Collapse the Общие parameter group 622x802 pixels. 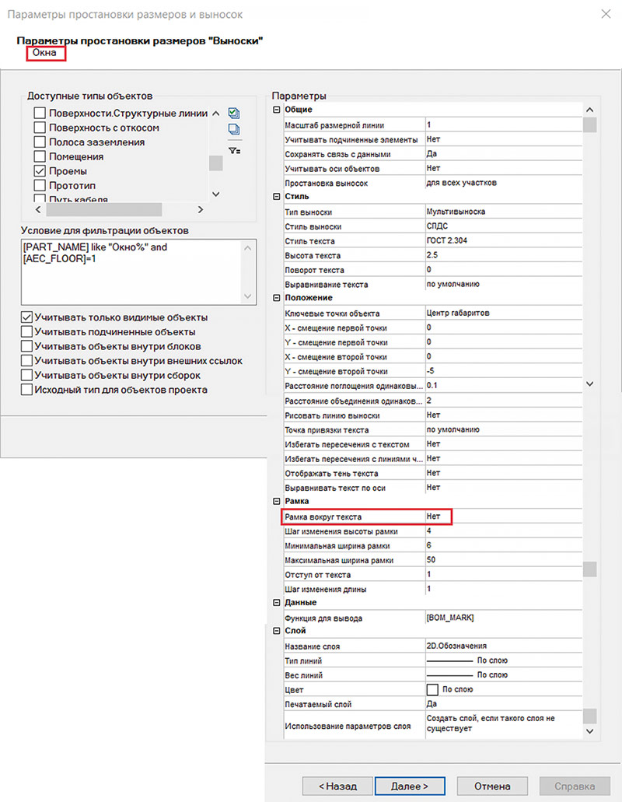tap(276, 110)
